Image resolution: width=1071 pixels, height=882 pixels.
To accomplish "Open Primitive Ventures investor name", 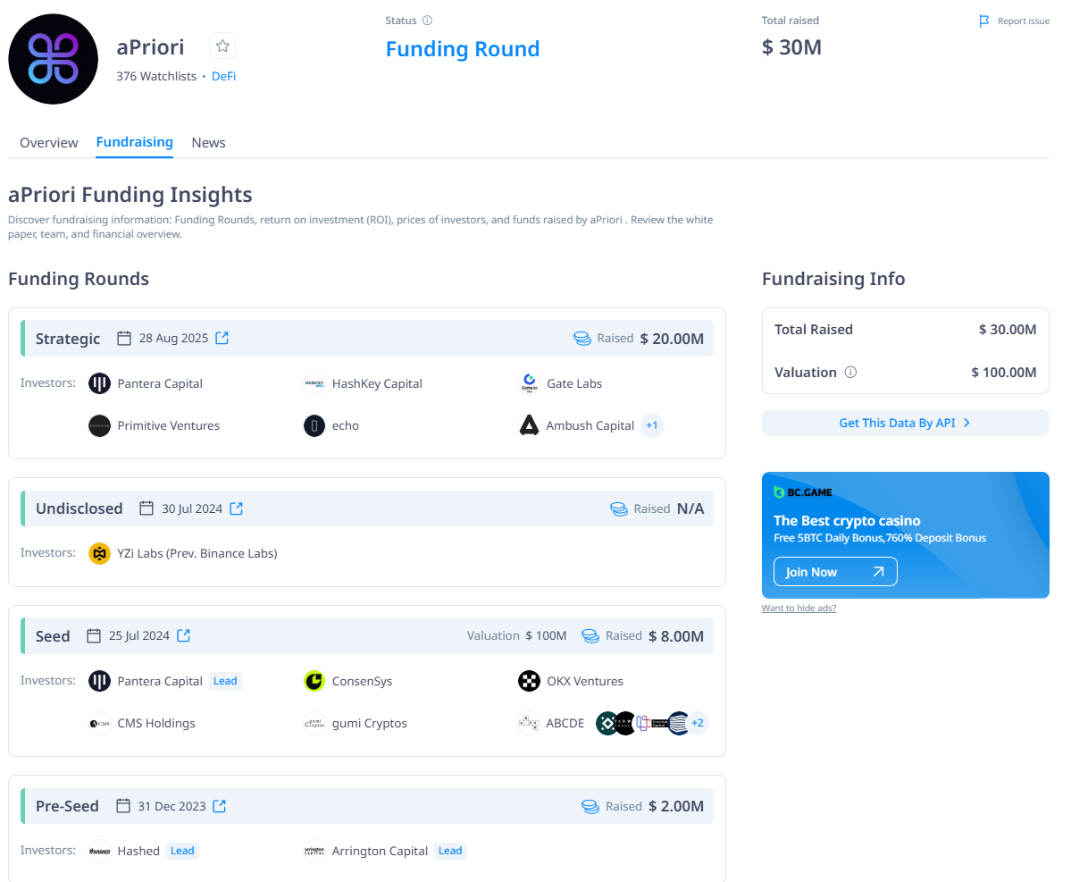I will click(x=169, y=425).
